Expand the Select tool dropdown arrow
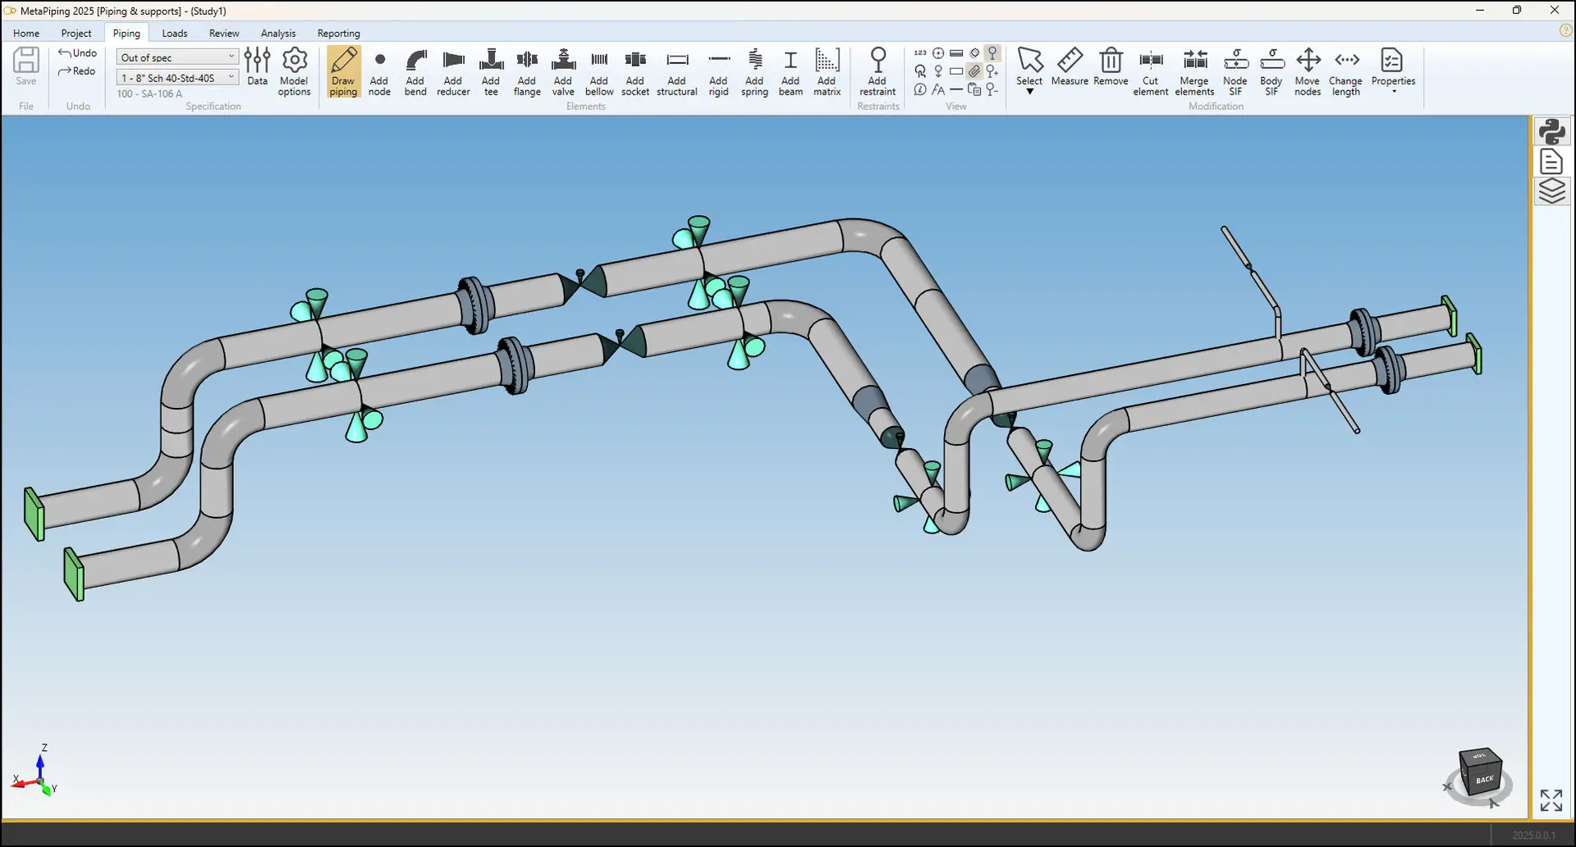This screenshot has width=1576, height=847. point(1029,92)
